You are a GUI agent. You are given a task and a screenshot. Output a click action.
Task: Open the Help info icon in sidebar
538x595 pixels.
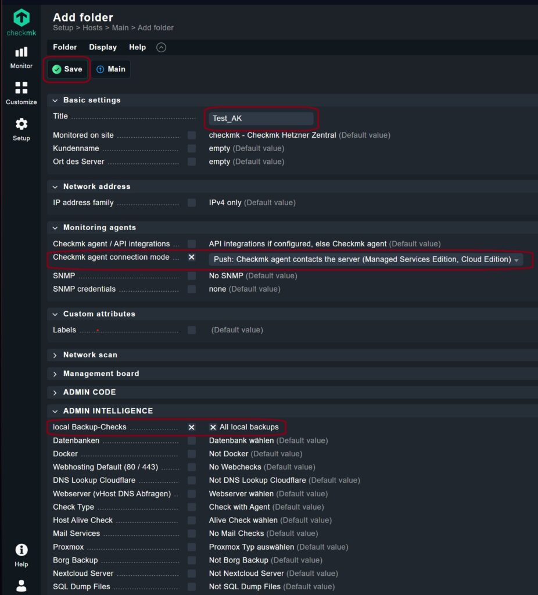pyautogui.click(x=21, y=555)
